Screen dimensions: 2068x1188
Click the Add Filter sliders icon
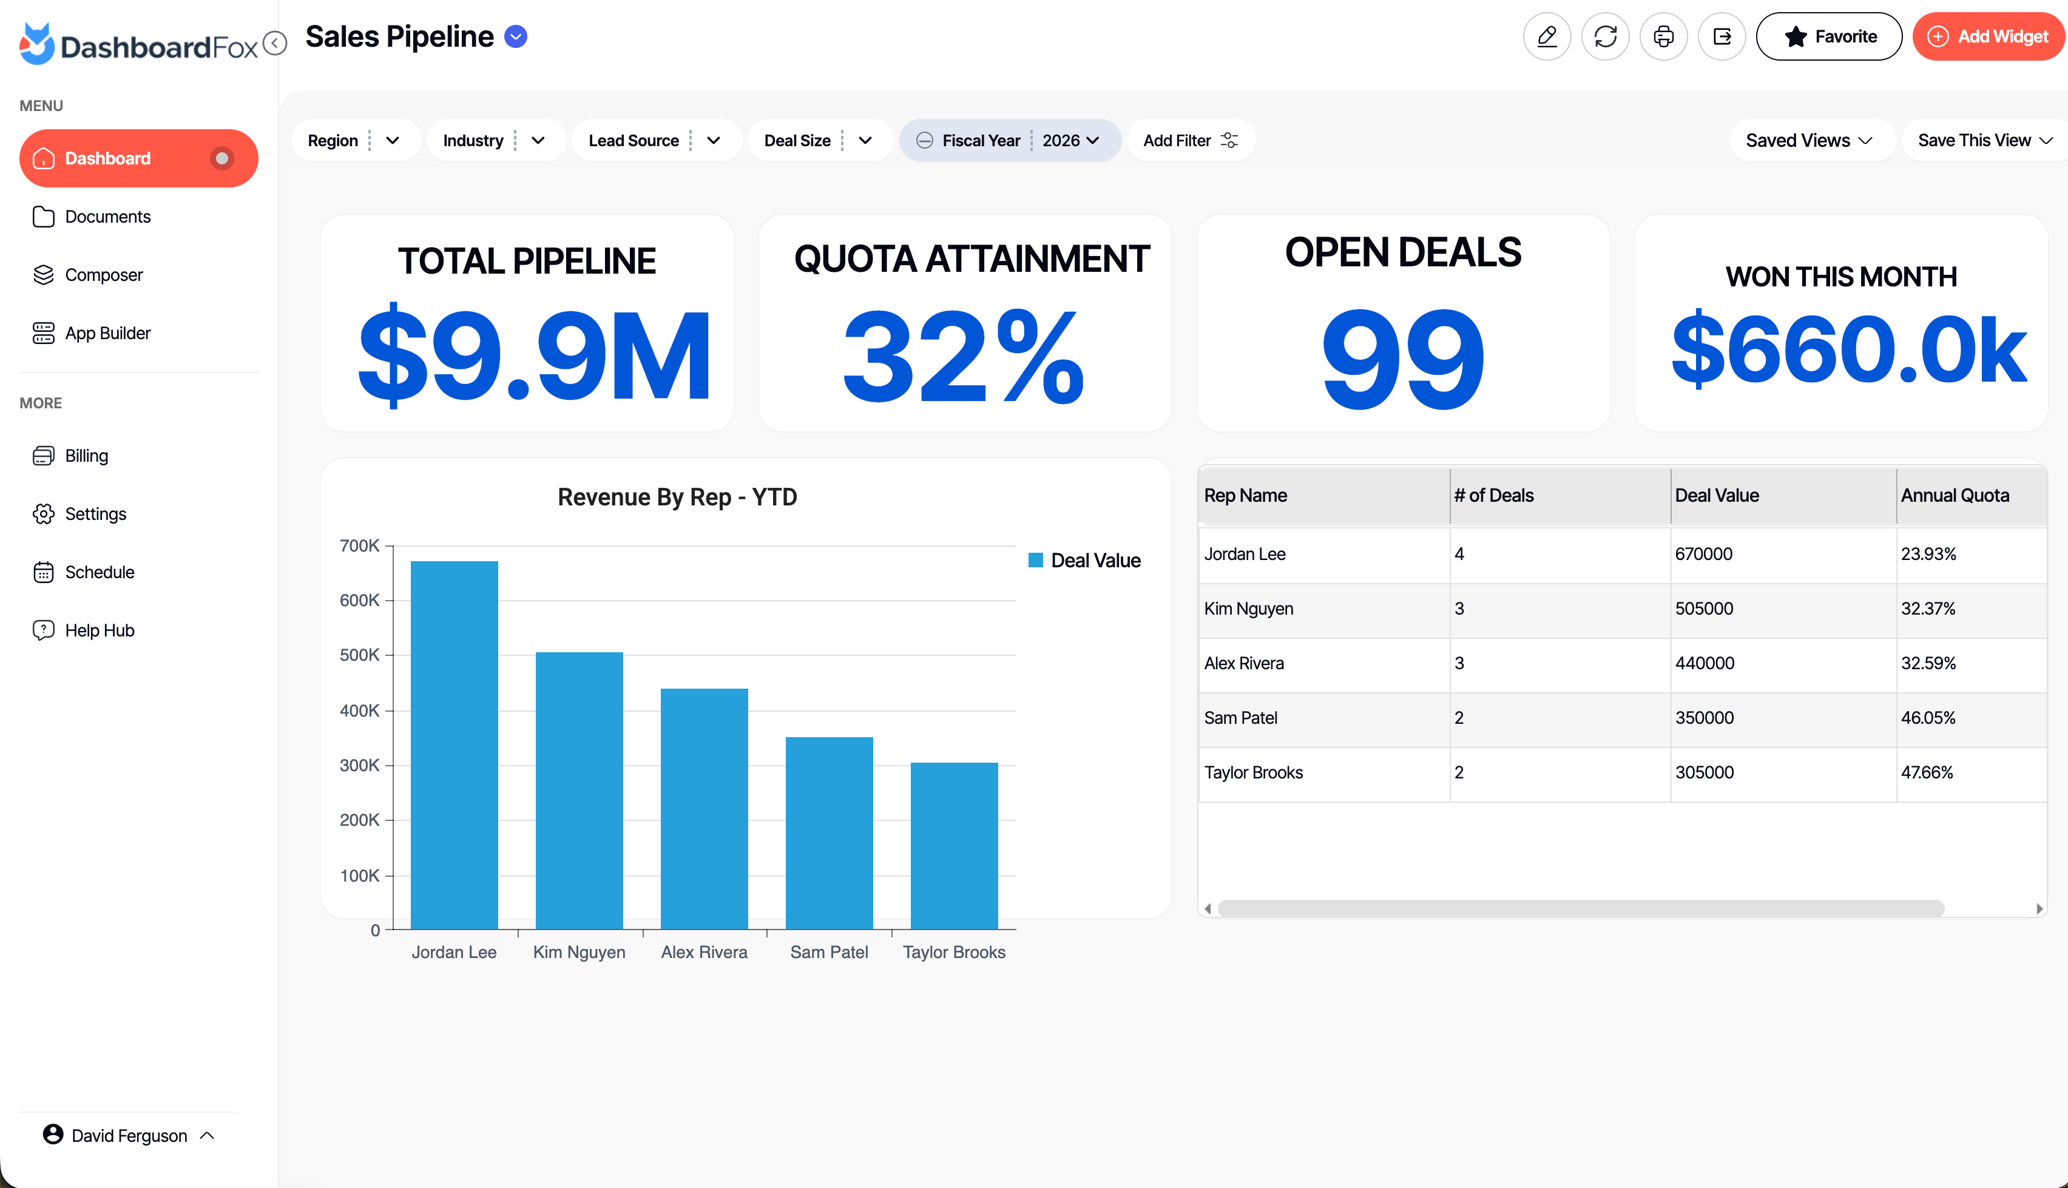coord(1229,140)
